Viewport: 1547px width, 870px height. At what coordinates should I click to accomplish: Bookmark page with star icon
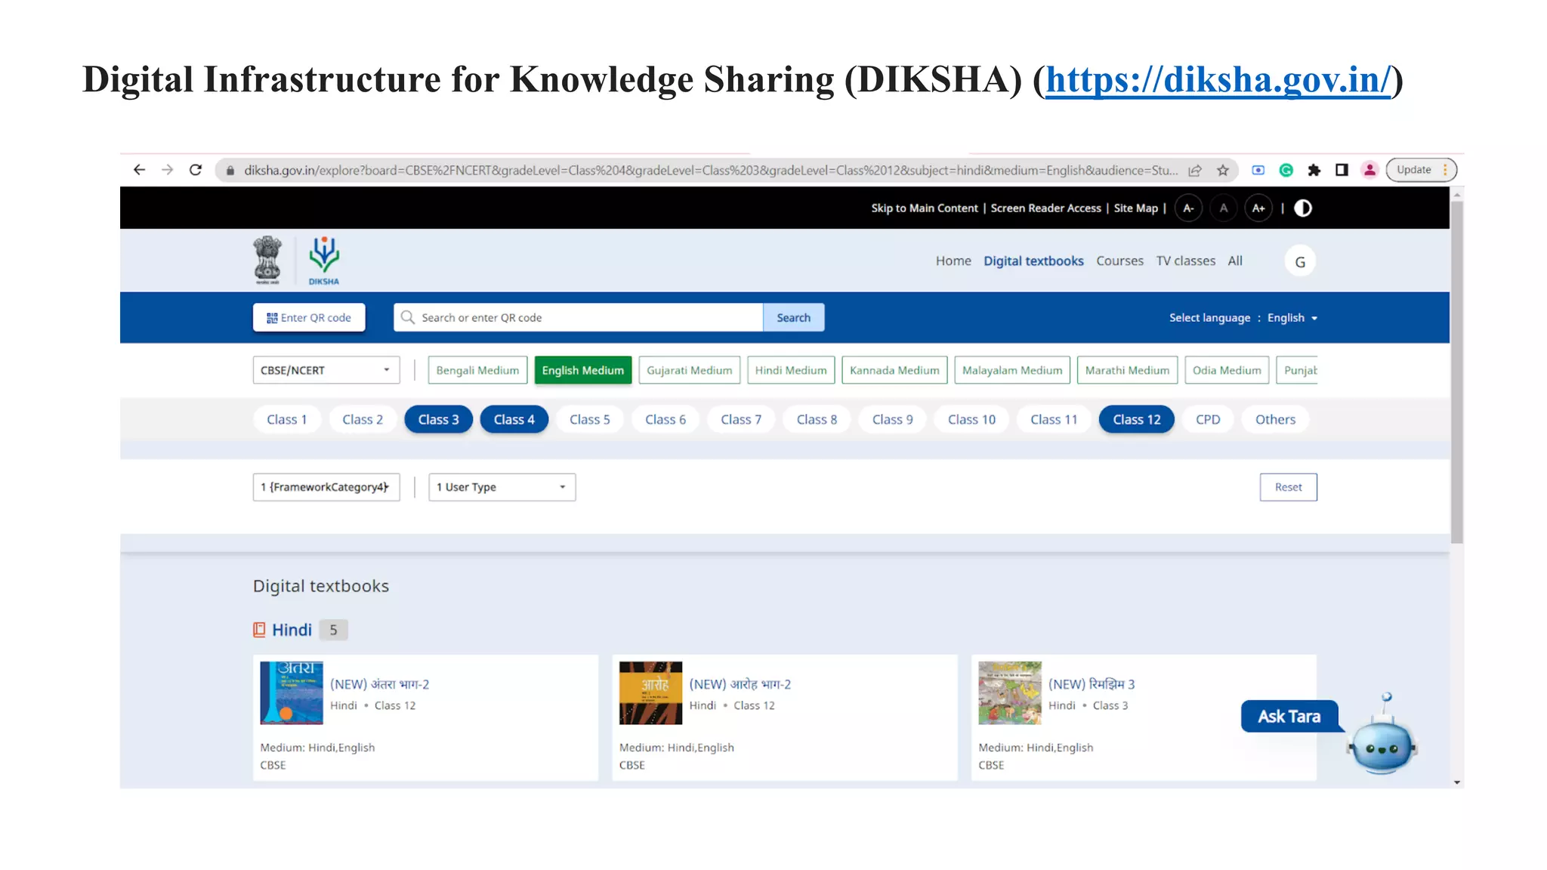[x=1223, y=171]
